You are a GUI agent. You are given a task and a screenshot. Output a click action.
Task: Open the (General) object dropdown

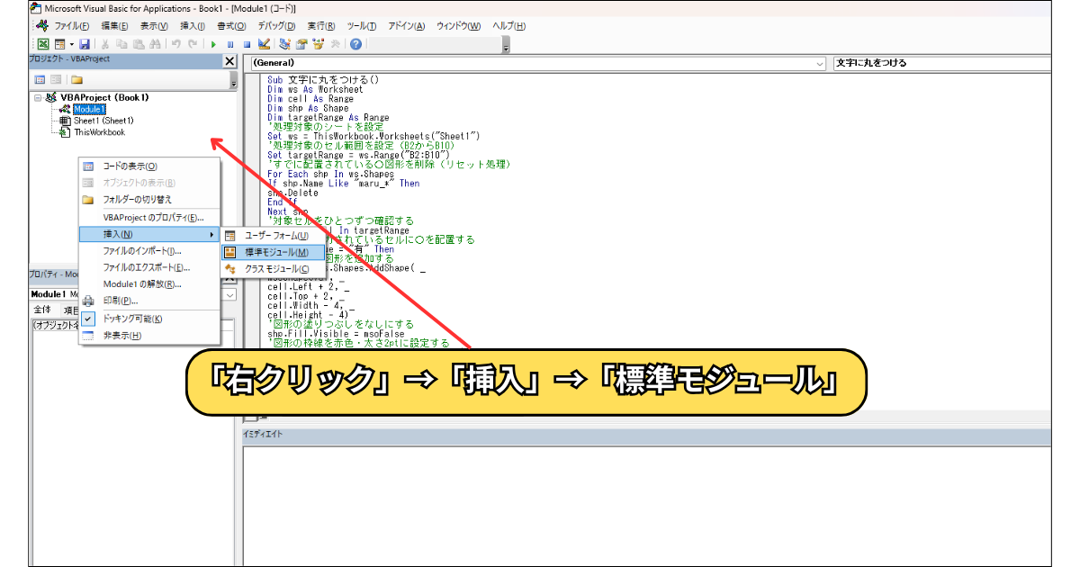(819, 64)
